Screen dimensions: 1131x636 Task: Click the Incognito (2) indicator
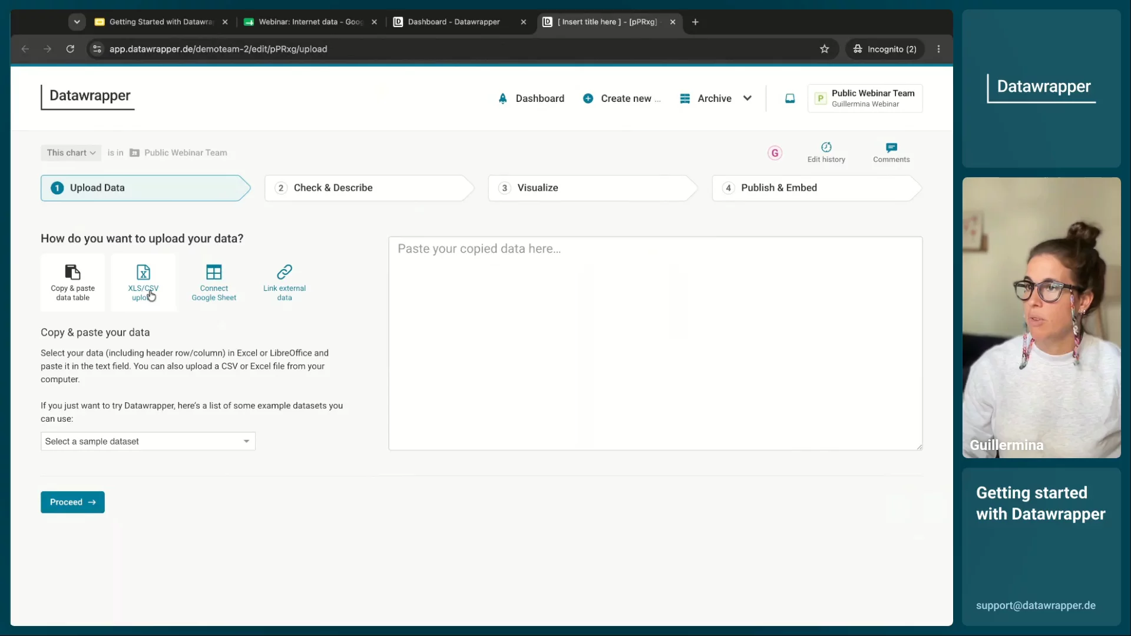point(885,49)
